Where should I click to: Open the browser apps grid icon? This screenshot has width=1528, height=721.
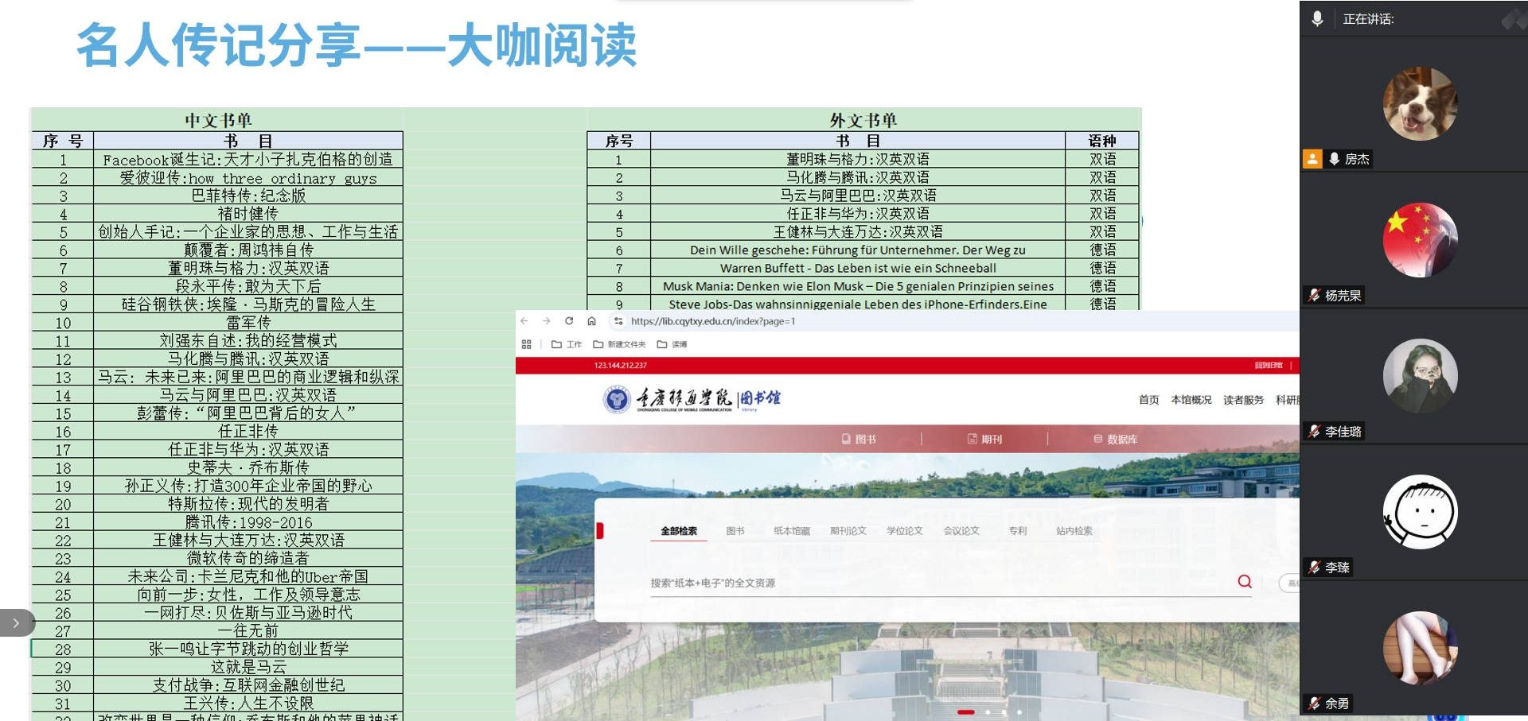coord(526,344)
